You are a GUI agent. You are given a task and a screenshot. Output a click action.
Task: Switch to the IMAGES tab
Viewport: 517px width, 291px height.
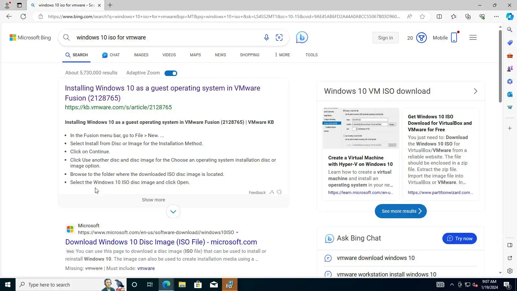[141, 55]
